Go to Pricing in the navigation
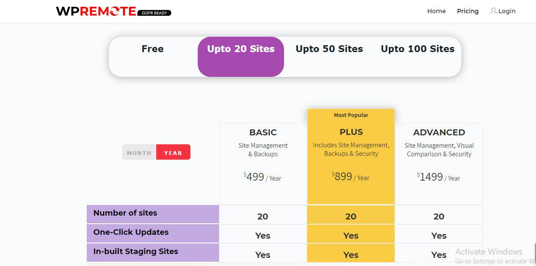Screen dimensions: 536x266 coord(468,11)
